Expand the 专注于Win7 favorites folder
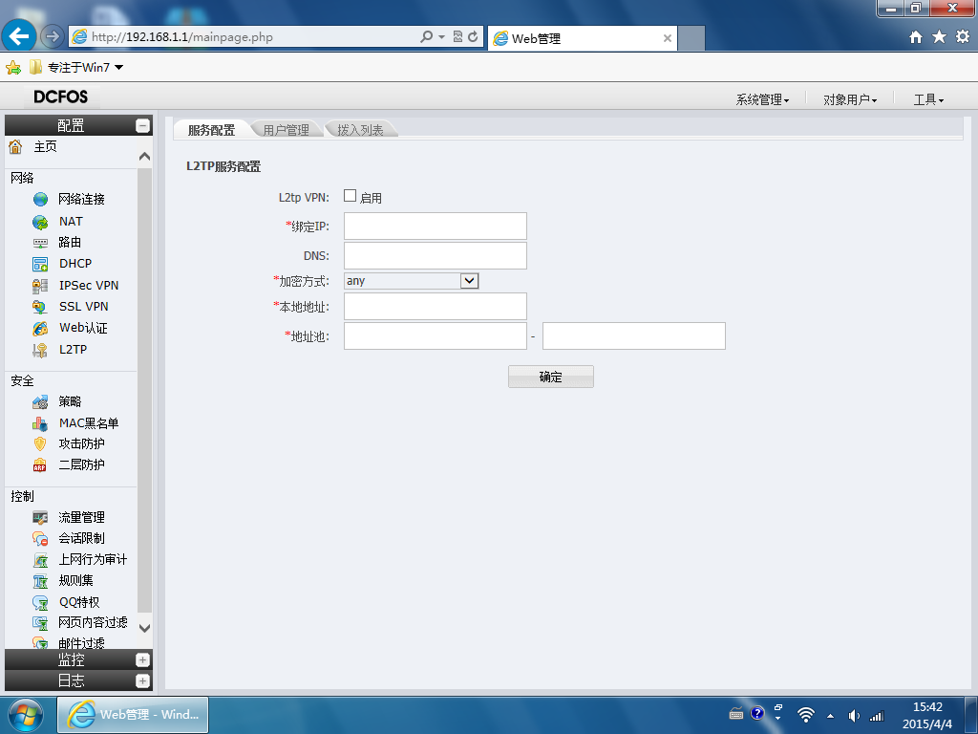The image size is (978, 734). [x=76, y=68]
